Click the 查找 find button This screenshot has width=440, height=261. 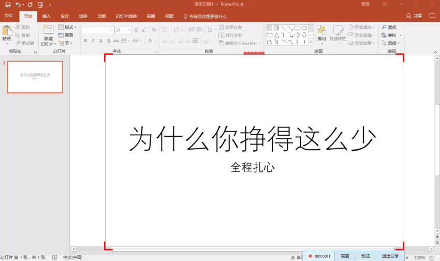(x=389, y=27)
